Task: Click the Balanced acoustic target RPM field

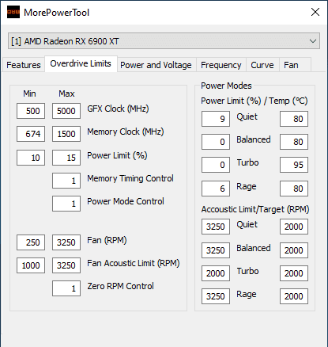Action: tap(294, 250)
